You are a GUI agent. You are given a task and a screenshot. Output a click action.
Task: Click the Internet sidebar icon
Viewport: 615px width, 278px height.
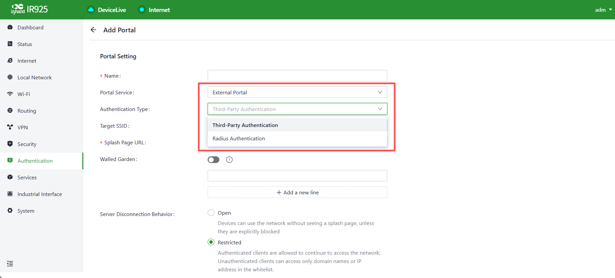(10, 61)
